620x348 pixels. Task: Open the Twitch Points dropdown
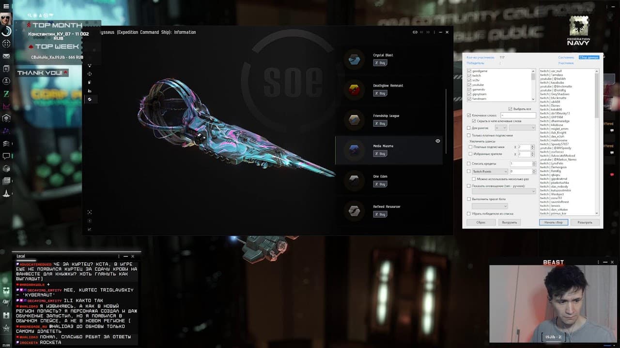click(x=490, y=172)
